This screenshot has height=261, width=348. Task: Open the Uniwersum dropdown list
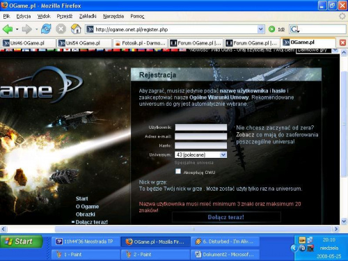pos(201,155)
